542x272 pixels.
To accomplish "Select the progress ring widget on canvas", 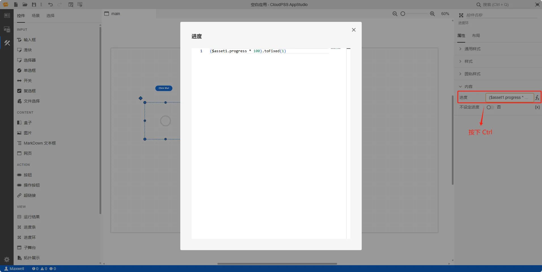I will point(166,121).
